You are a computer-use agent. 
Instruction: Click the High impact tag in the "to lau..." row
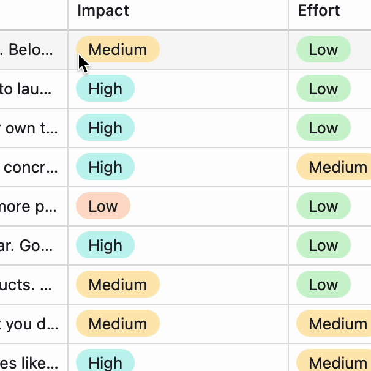pos(105,89)
